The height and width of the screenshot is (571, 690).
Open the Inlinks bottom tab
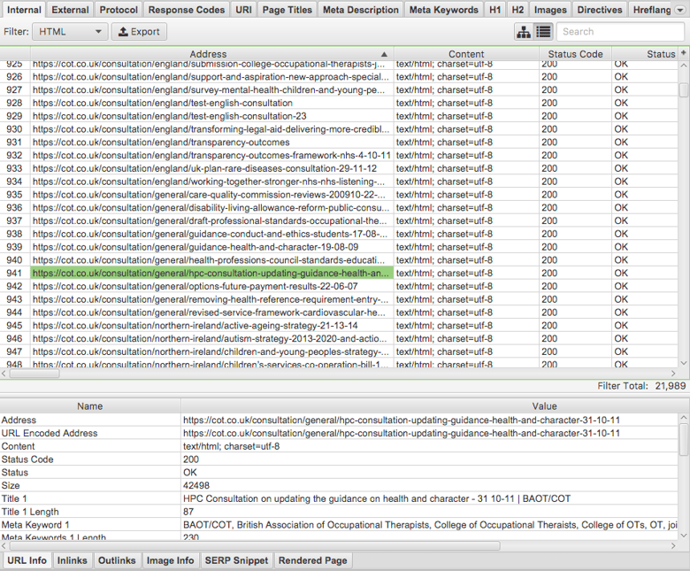73,560
